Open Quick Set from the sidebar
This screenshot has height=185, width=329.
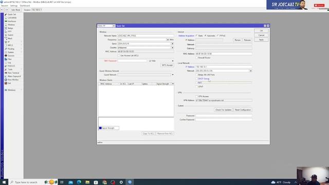(x=12, y=14)
